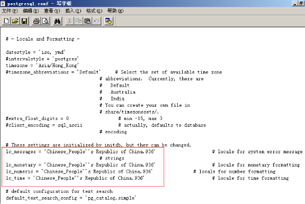This screenshot has height=204, width=305.
Task: Click the timezone = 'Asia/Hong_Kong' line
Action: tap(42, 66)
